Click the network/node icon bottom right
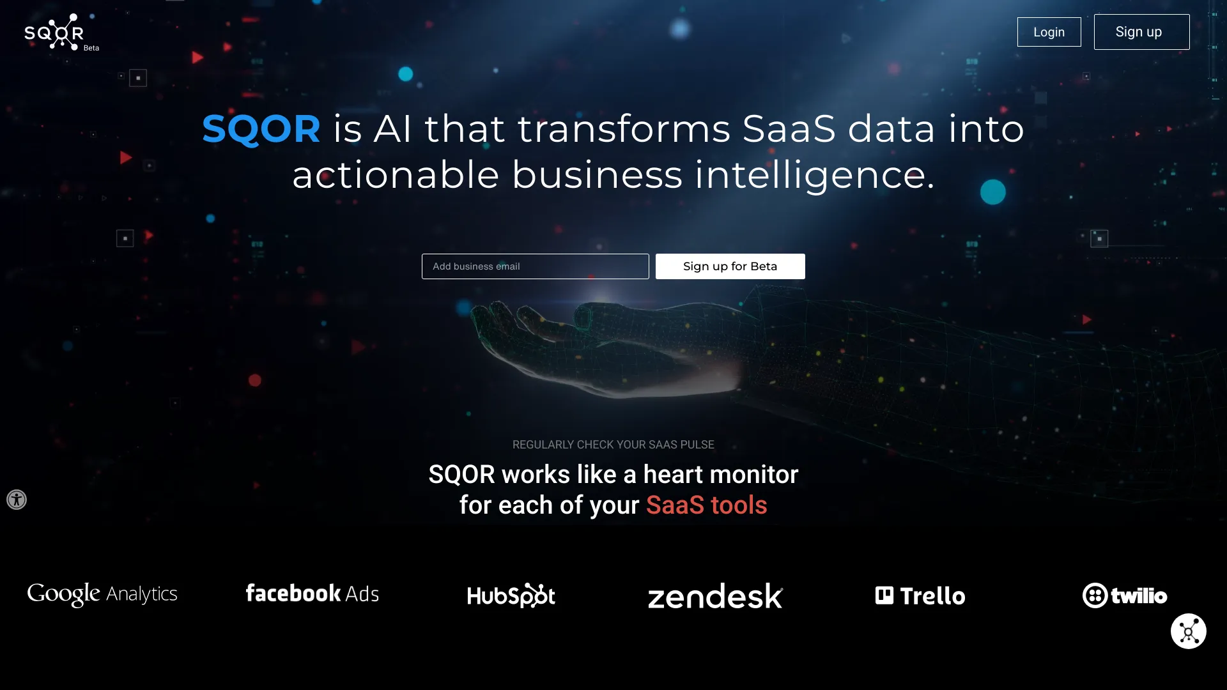Image resolution: width=1227 pixels, height=690 pixels. [x=1189, y=631]
